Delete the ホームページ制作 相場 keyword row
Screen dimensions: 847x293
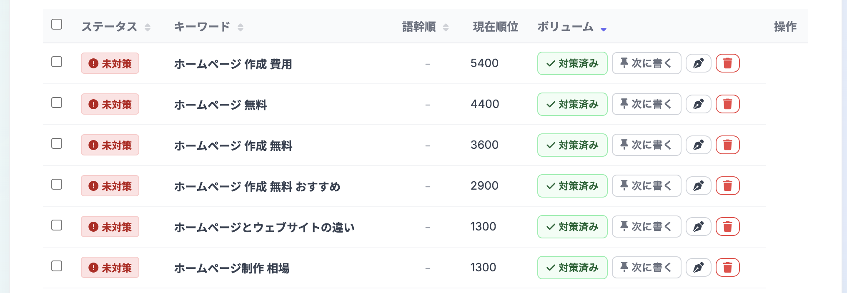(727, 268)
